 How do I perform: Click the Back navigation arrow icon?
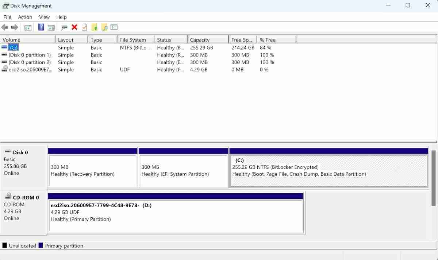pos(5,27)
